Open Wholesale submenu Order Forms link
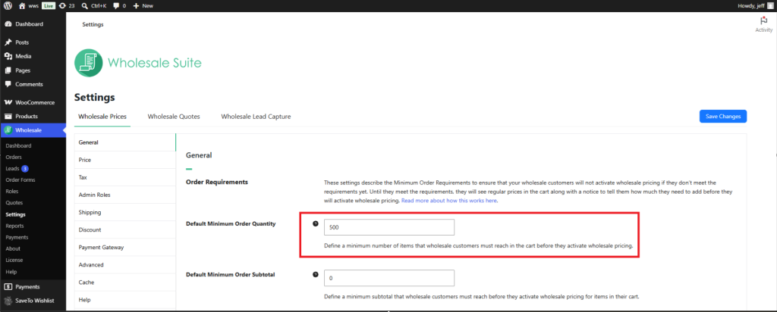 pos(20,180)
